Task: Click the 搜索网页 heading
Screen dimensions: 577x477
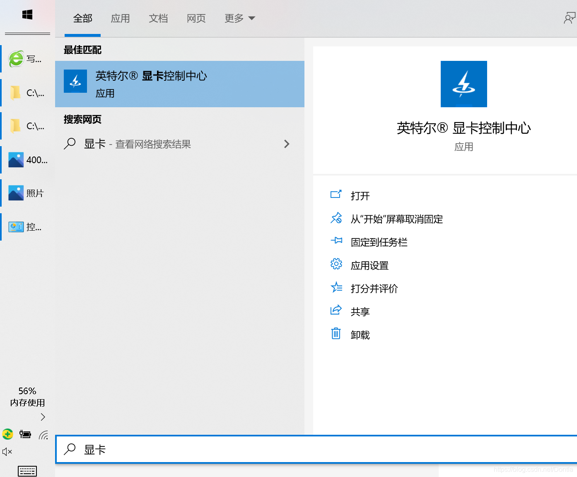Action: click(x=82, y=119)
